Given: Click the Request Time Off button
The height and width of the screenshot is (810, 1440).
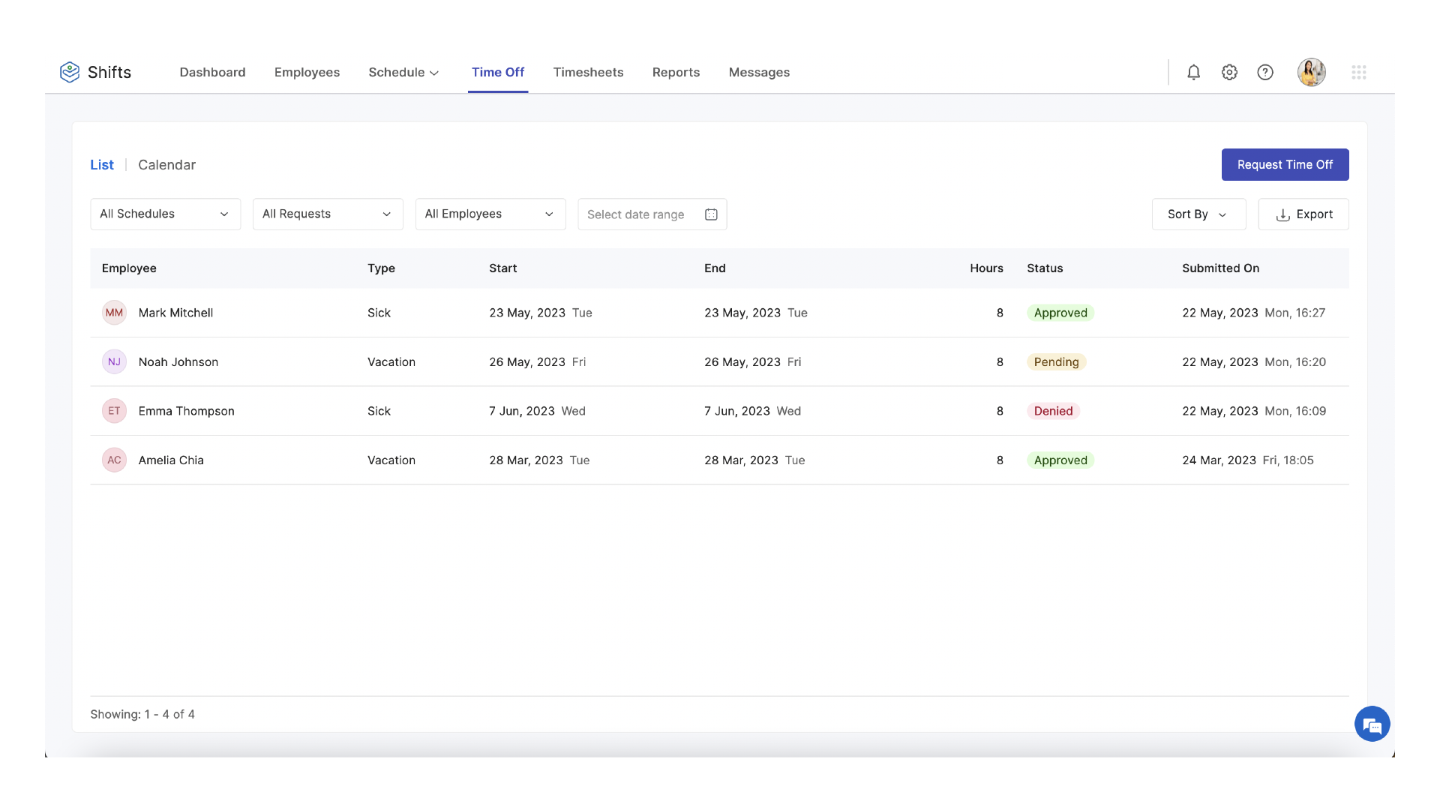Looking at the screenshot, I should coord(1285,164).
